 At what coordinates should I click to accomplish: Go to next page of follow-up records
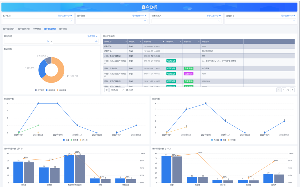(x=292, y=90)
